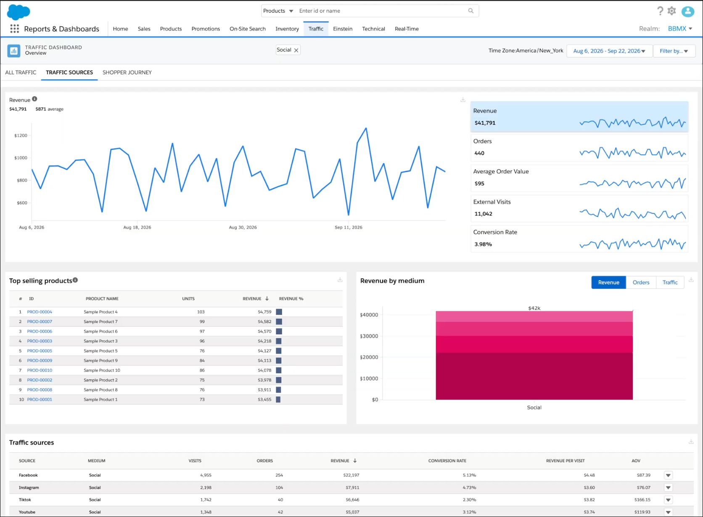Select the Average Order Value card

point(579,178)
